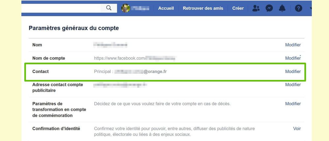Go to Accueil in the top bar
The width and height of the screenshot is (329, 141).
(x=166, y=8)
